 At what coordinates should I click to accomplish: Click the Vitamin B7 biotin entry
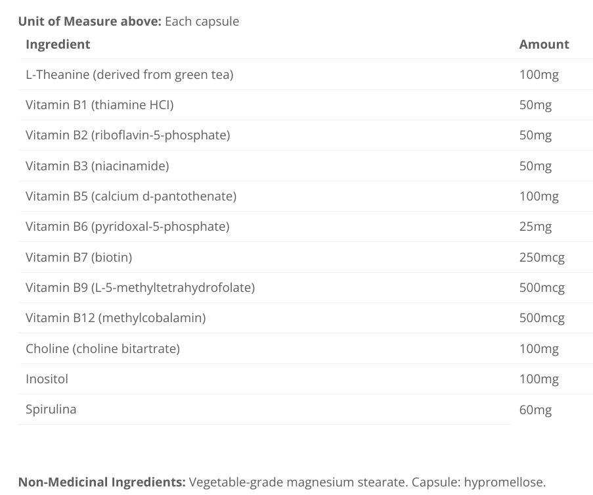tap(79, 257)
